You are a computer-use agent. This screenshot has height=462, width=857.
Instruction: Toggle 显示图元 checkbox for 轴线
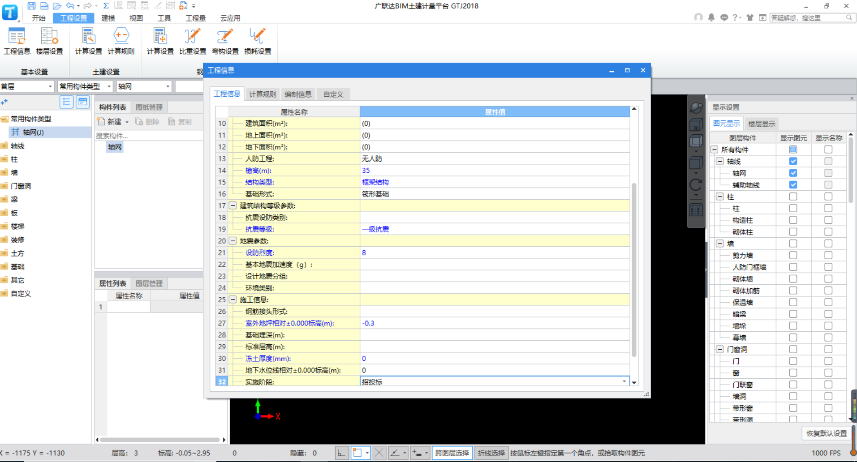tap(793, 161)
